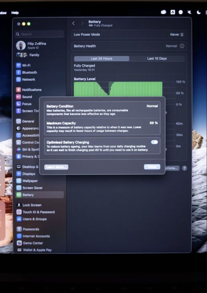The height and width of the screenshot is (293, 207).
Task: Open Users & Groups icon
Action: pyautogui.click(x=19, y=219)
